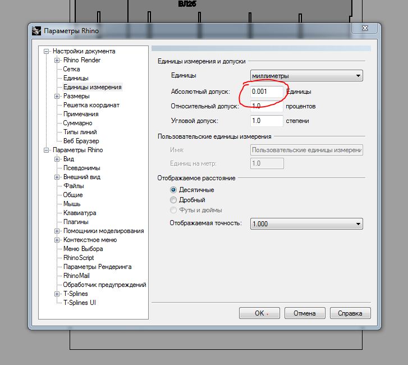
Task: Open the Отображаемая точность dropdown
Action: [x=306, y=224]
